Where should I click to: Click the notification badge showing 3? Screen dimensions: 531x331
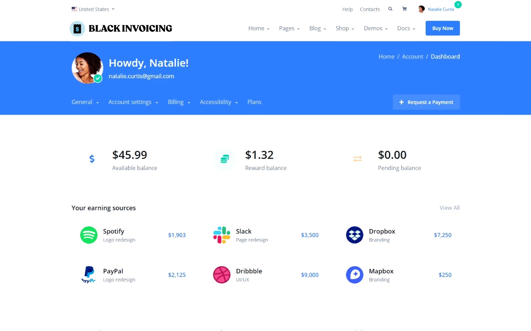[458, 5]
